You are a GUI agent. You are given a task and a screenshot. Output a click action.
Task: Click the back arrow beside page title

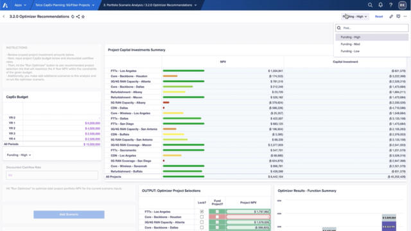pyautogui.click(x=4, y=17)
